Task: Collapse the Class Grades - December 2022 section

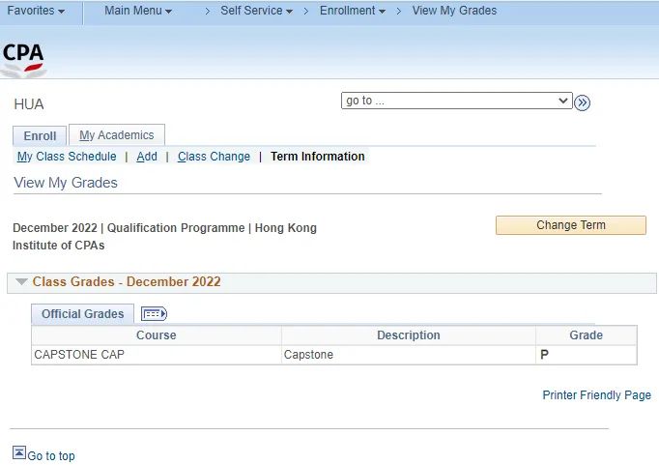Action: [x=21, y=282]
